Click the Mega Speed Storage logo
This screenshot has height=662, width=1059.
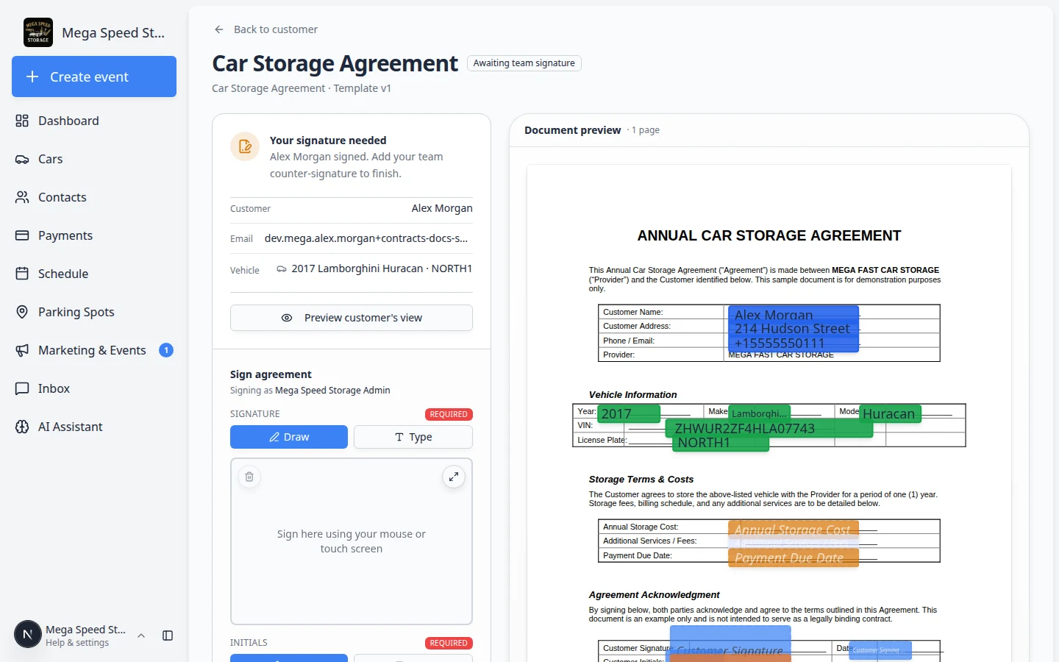click(38, 32)
